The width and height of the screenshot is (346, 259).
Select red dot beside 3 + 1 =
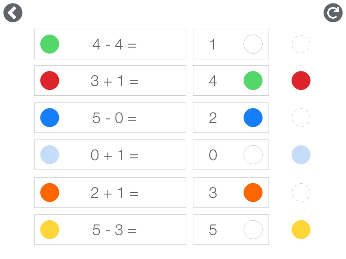tap(49, 80)
